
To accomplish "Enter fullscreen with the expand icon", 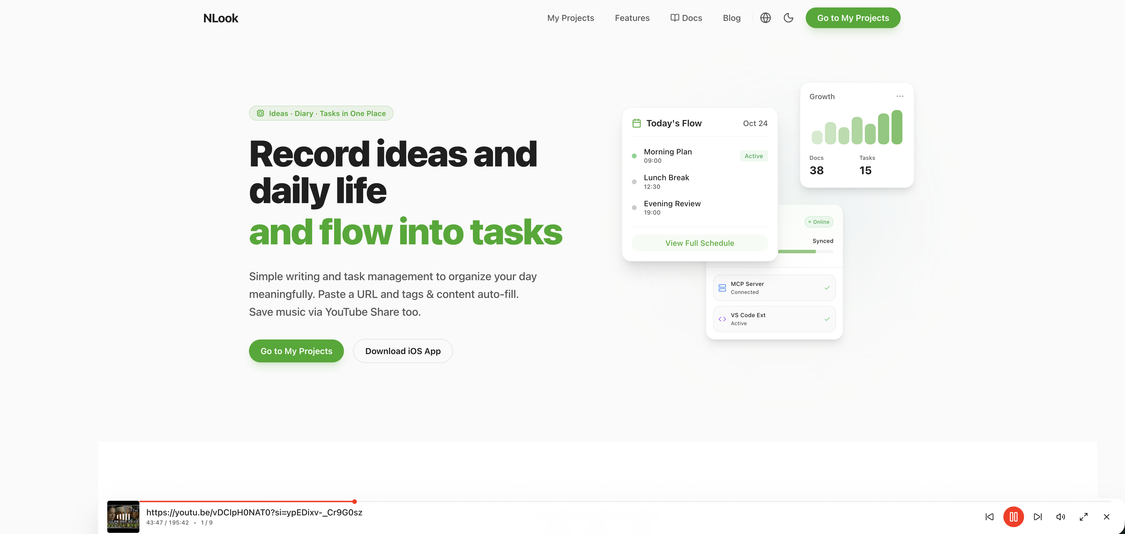I will pos(1083,517).
